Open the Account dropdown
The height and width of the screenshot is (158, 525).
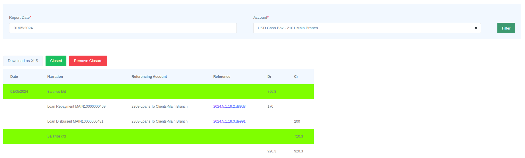pyautogui.click(x=367, y=28)
